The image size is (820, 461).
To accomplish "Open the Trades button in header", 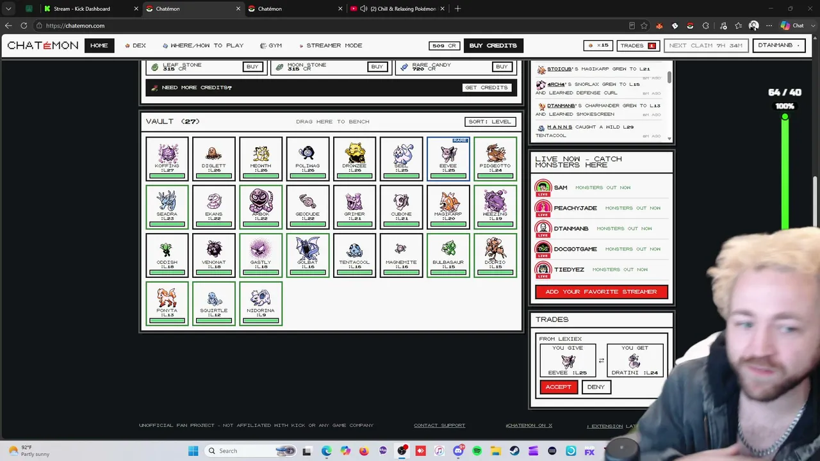I will [x=637, y=45].
